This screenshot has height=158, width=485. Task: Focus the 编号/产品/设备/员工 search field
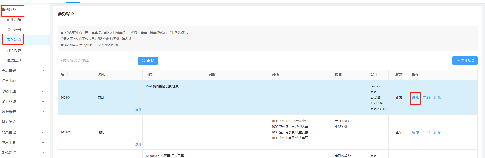(x=96, y=60)
